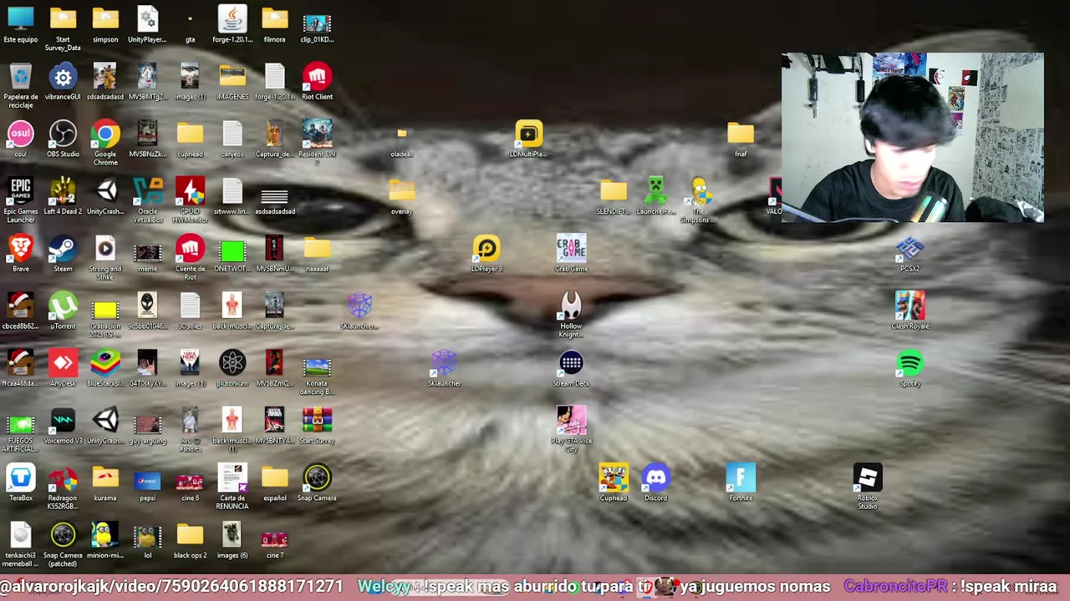The width and height of the screenshot is (1070, 601).
Task: Open the Snap Camera shortcut beside español
Action: point(317,483)
